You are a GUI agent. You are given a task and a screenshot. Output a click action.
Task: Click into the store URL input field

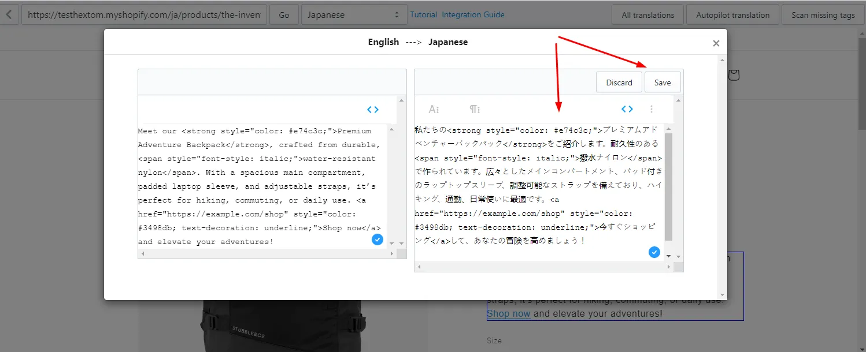(145, 15)
